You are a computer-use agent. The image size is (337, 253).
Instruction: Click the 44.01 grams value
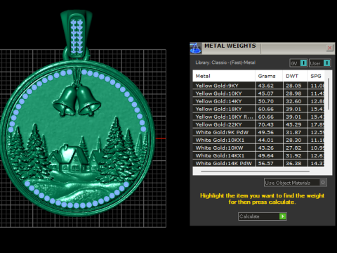(x=265, y=140)
